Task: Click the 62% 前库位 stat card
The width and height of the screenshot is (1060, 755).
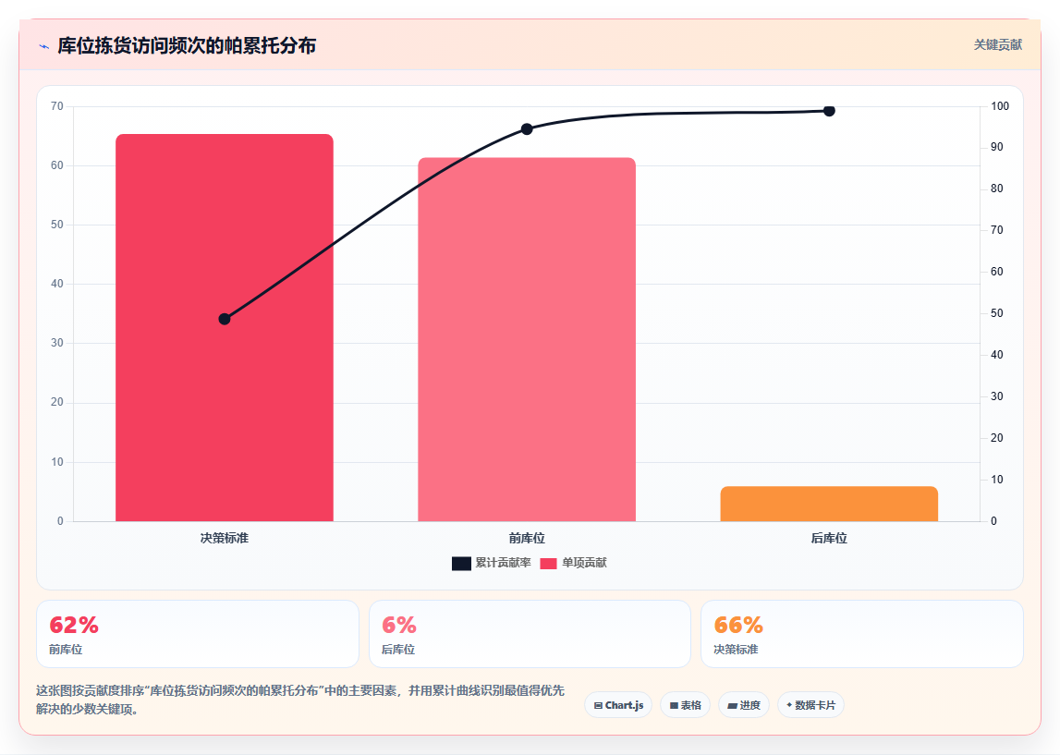Action: click(x=198, y=634)
